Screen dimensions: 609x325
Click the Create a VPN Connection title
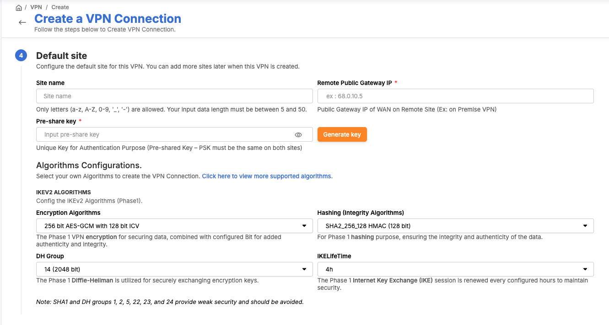108,19
